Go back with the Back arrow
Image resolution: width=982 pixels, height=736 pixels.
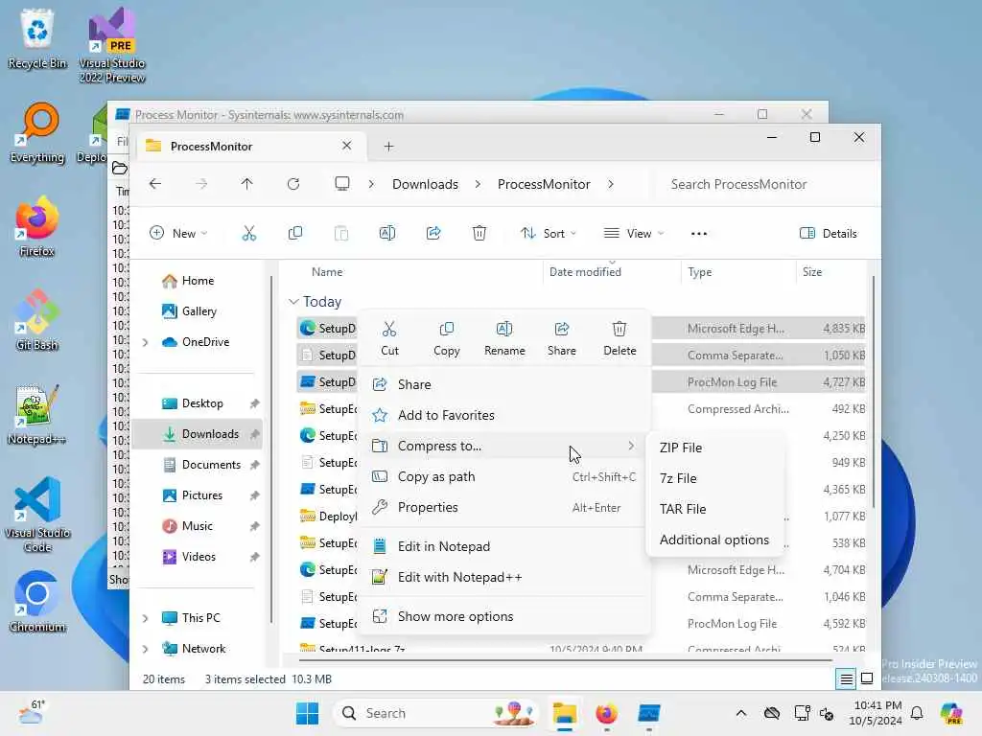coord(155,184)
